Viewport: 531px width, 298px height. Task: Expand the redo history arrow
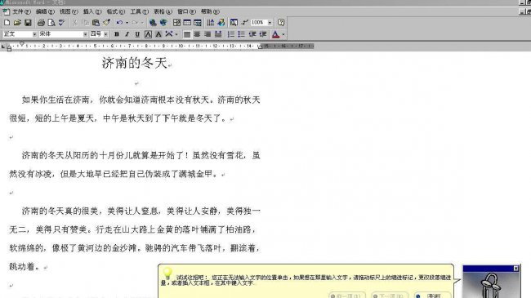point(142,23)
